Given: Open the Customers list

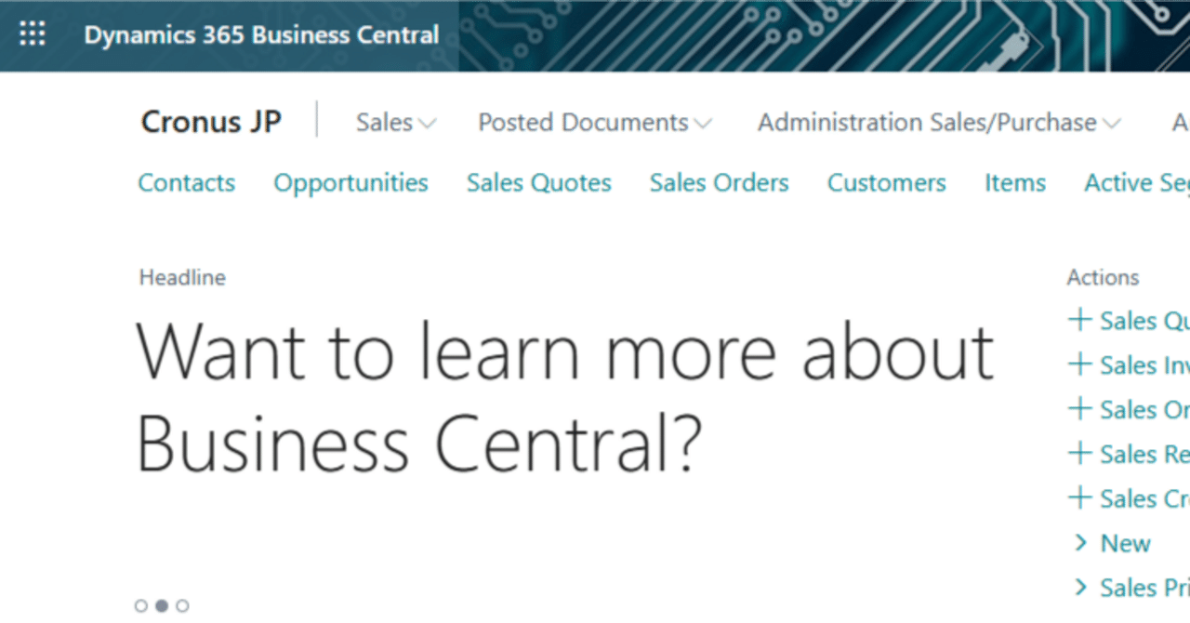Looking at the screenshot, I should point(886,182).
